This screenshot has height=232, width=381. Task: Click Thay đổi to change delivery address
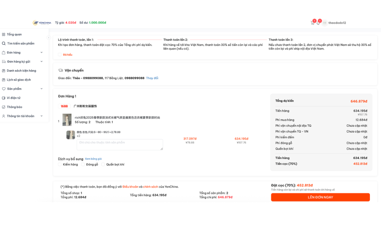coord(152,78)
